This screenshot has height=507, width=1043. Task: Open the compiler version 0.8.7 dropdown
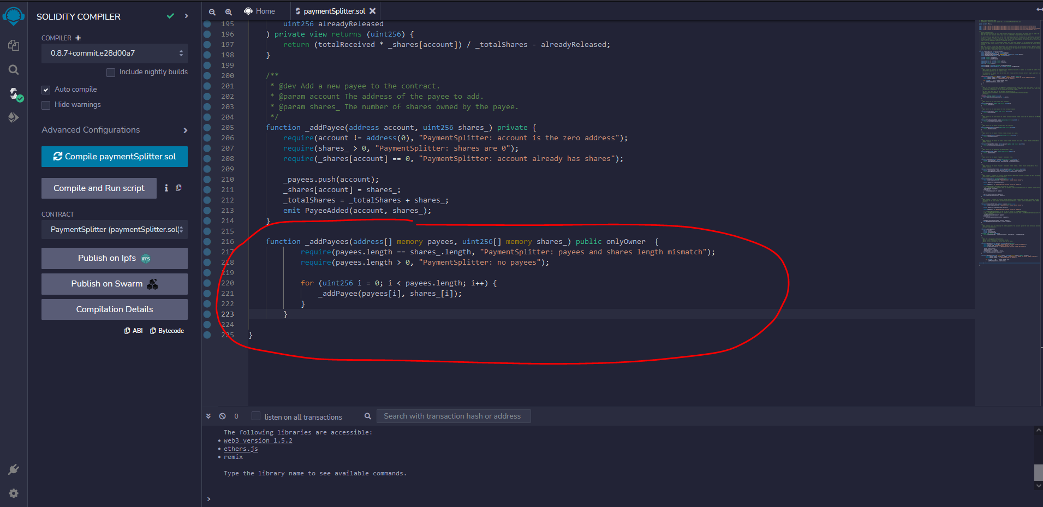pyautogui.click(x=115, y=53)
